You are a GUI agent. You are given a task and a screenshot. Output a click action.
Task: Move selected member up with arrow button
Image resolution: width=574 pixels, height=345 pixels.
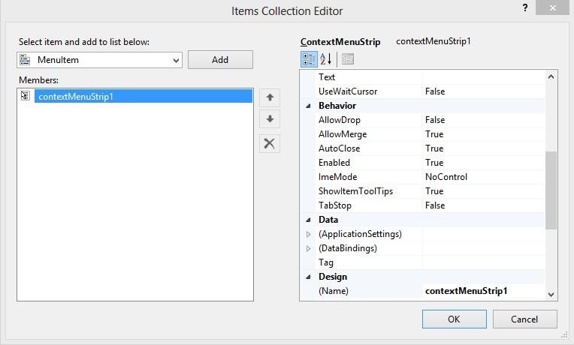tap(270, 97)
